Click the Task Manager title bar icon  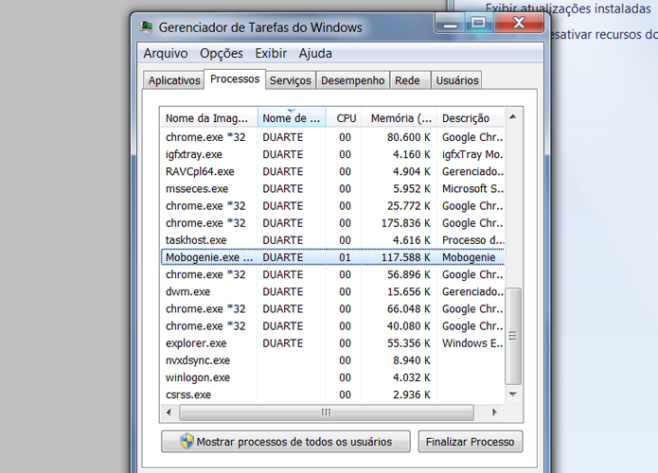(146, 26)
